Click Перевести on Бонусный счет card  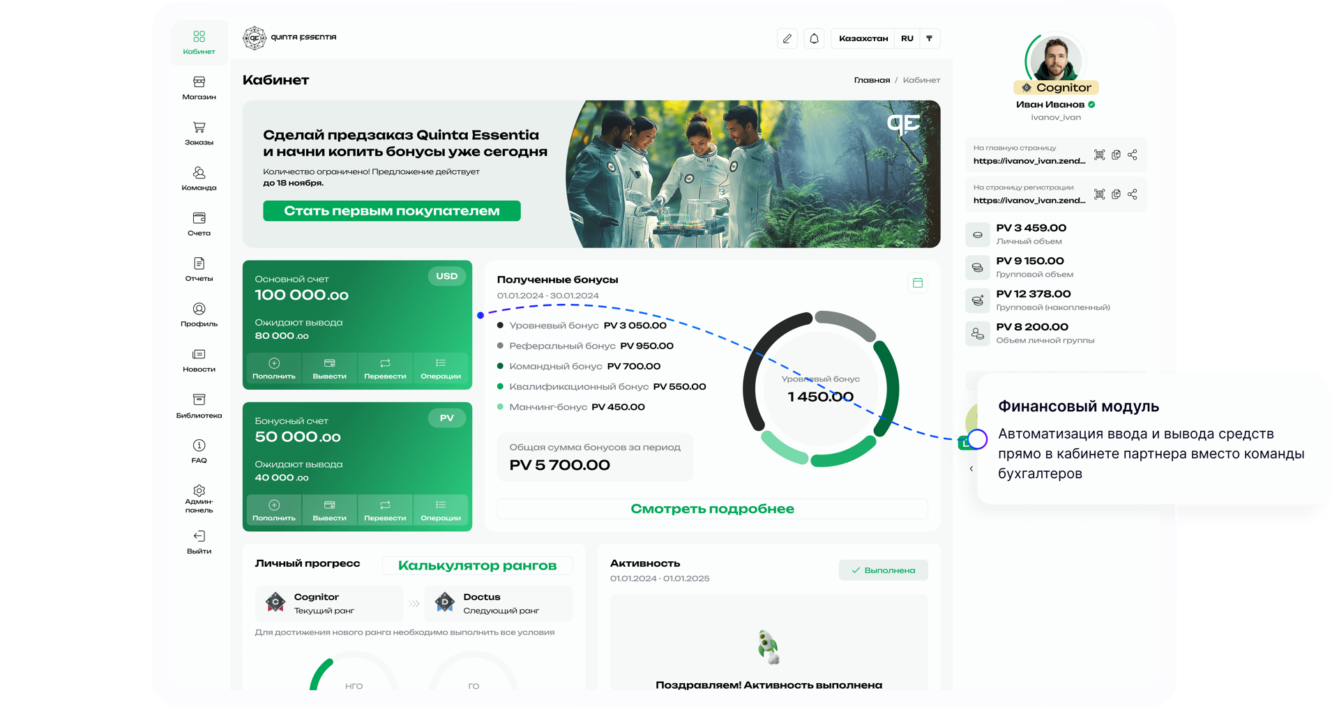(x=385, y=510)
